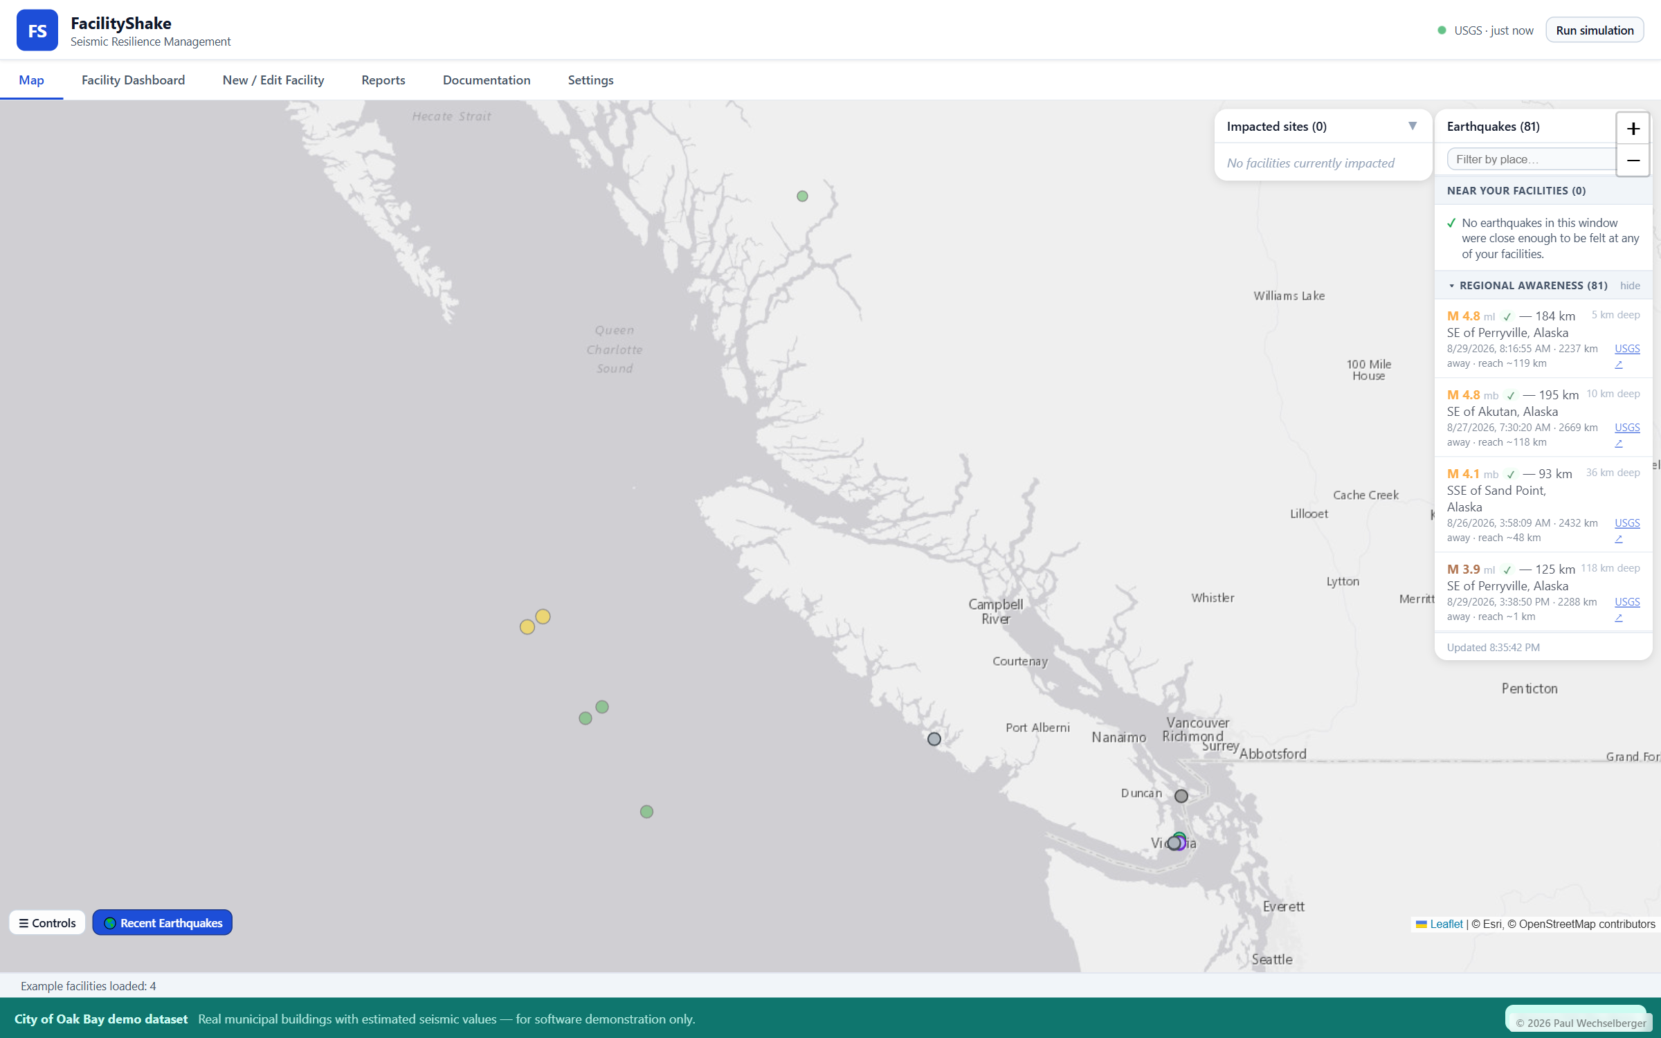Switch to the Map tab
This screenshot has height=1038, width=1661.
(x=31, y=80)
